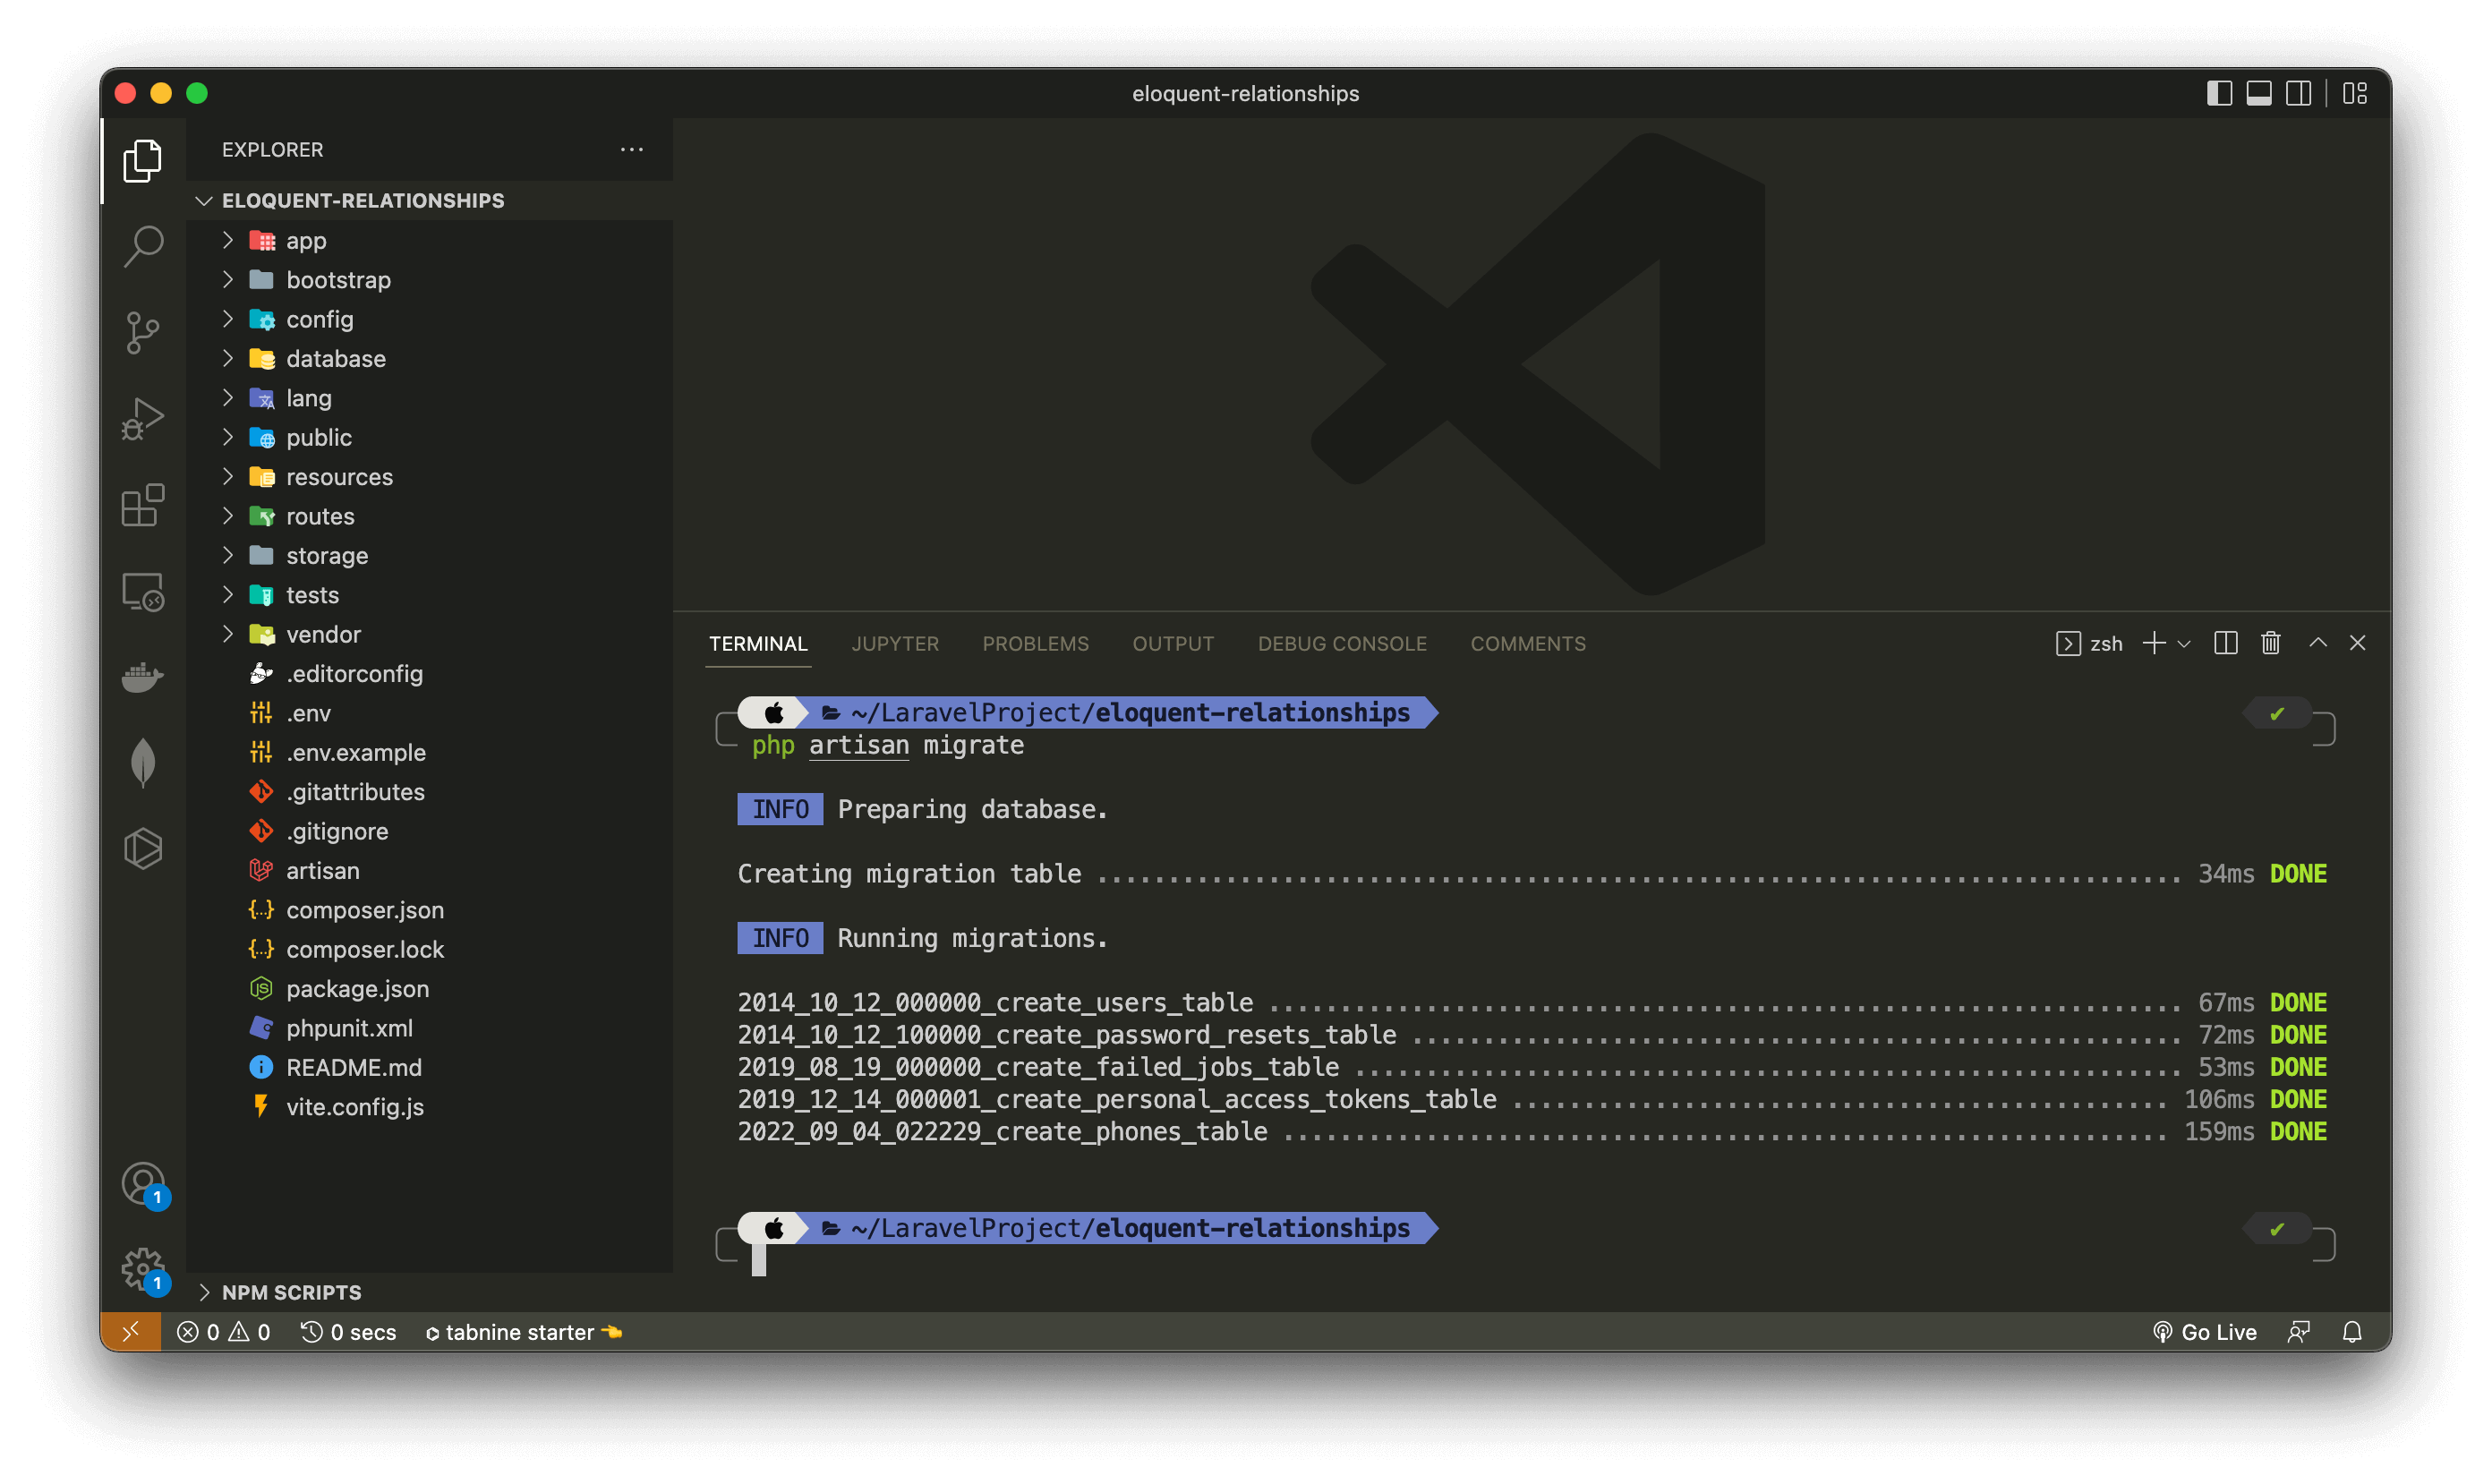
Task: Open Source Control view
Action: pos(143,332)
